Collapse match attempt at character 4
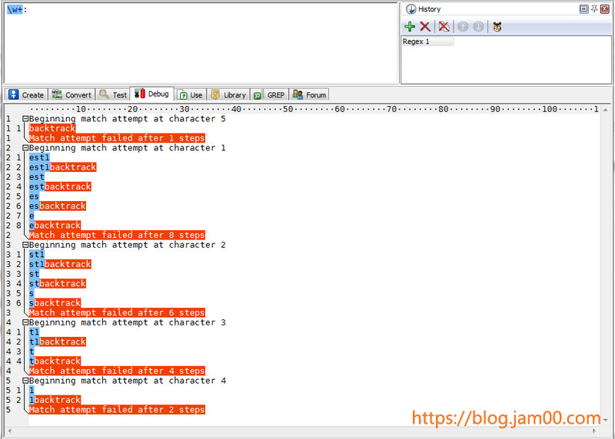Screen dimensions: 615x439 25,381
